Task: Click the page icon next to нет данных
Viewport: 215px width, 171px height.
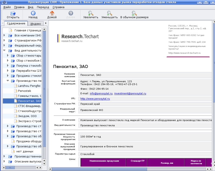Action: (13, 151)
